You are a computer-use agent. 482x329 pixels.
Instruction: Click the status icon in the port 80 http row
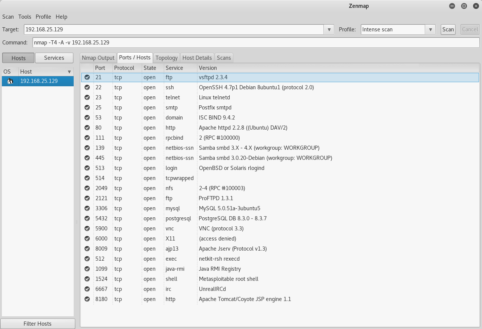pyautogui.click(x=87, y=128)
